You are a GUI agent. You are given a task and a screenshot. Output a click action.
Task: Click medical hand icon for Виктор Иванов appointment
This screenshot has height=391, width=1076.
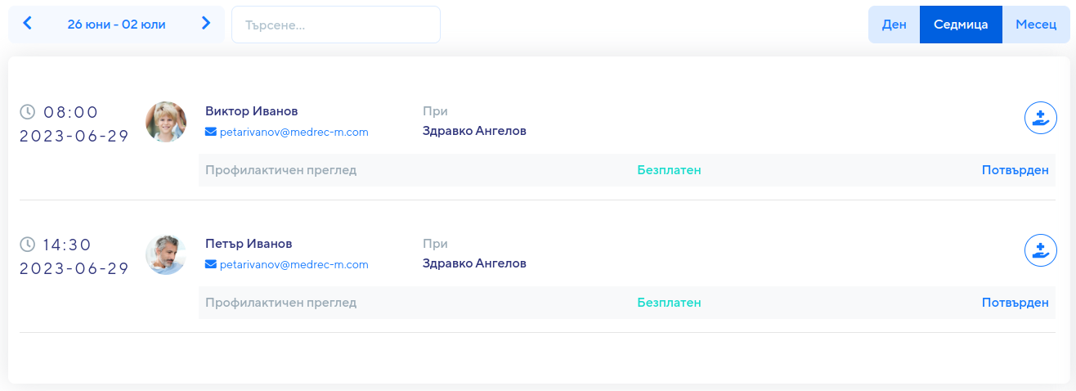(1041, 117)
